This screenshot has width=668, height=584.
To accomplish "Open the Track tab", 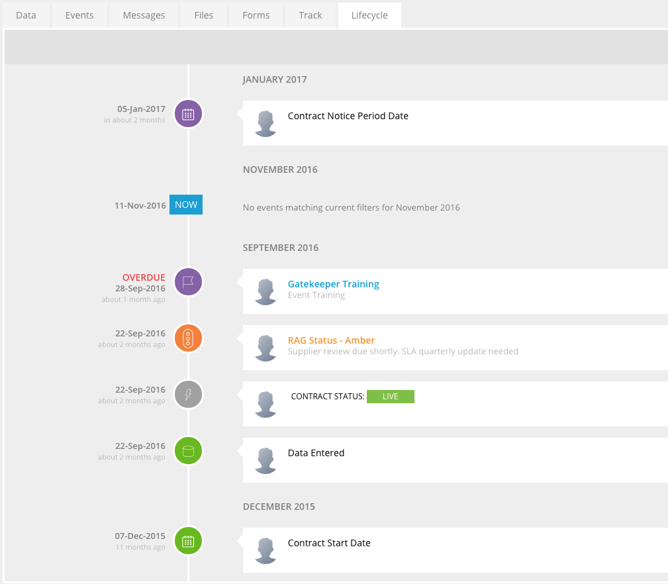I will point(310,15).
